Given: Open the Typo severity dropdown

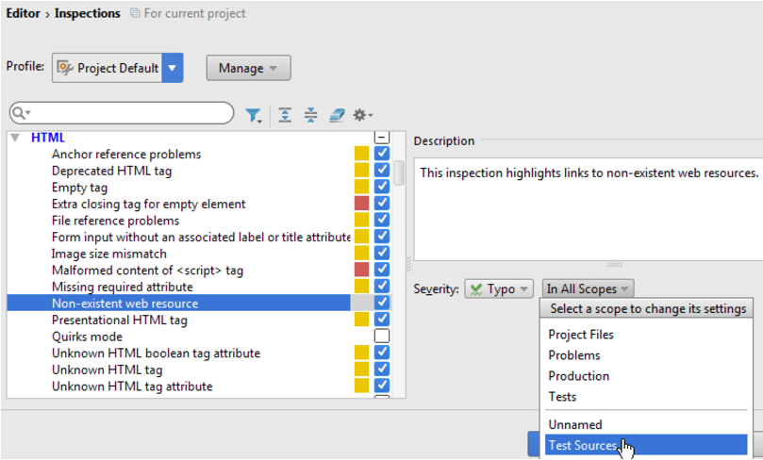Looking at the screenshot, I should click(x=501, y=289).
